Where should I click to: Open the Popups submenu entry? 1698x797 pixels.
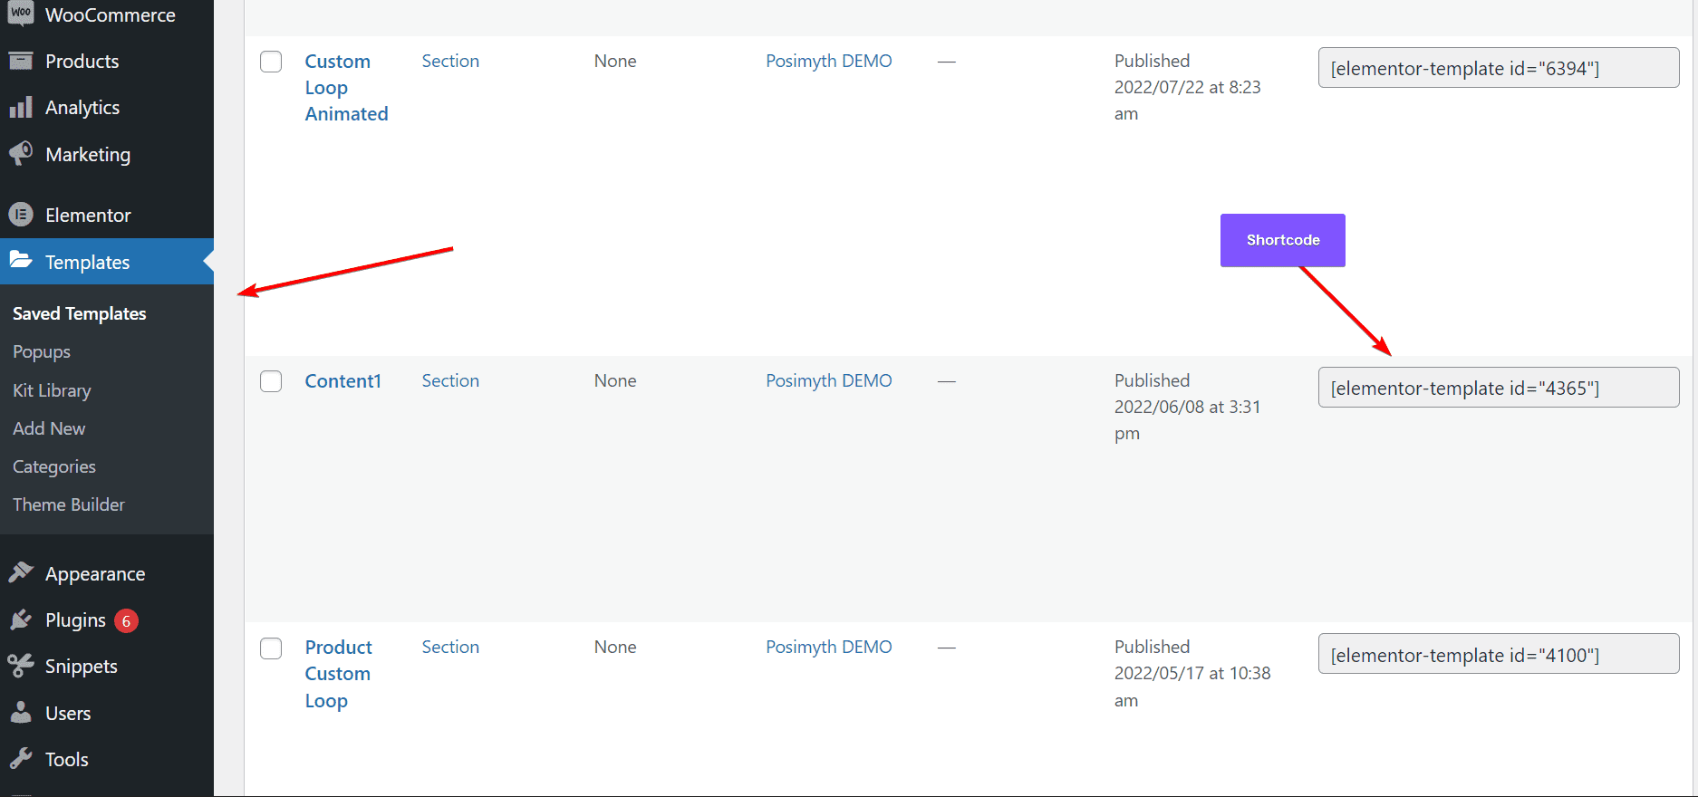41,351
